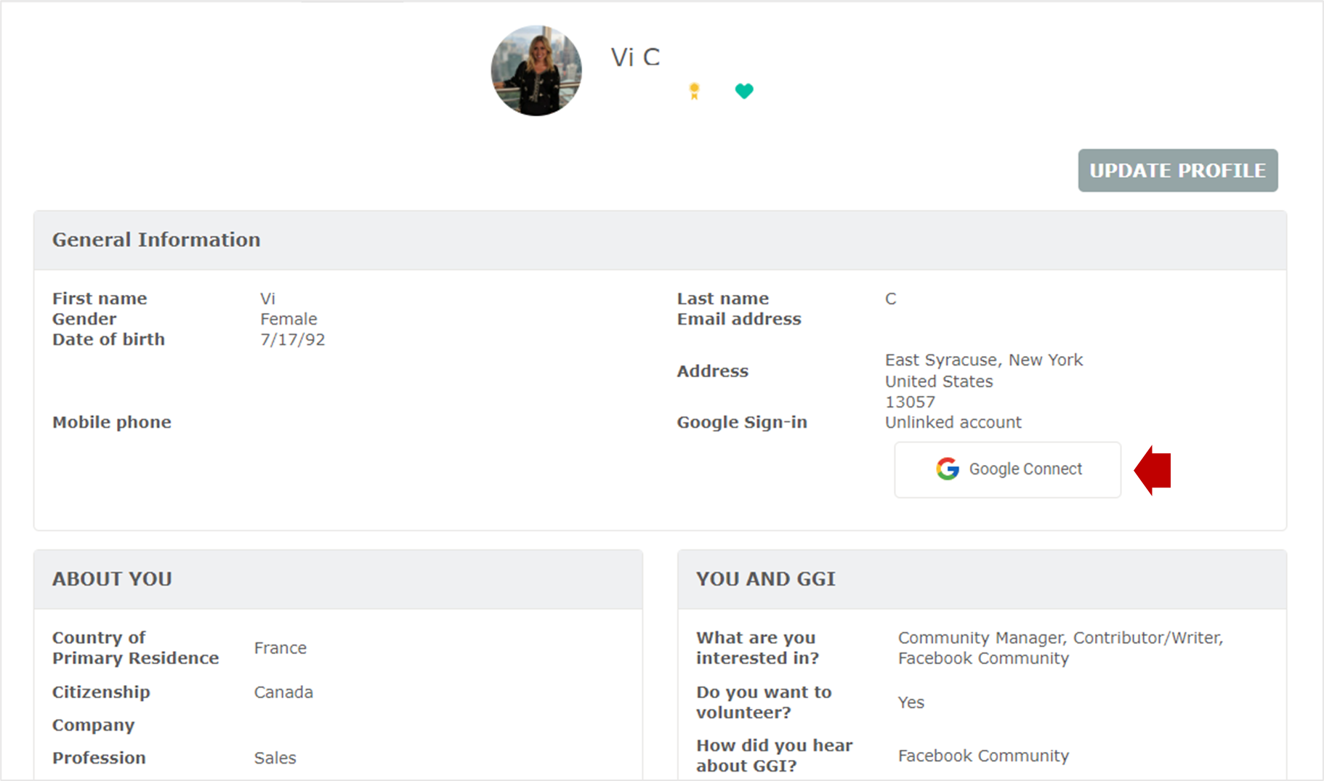Click the Mobile phone field label
This screenshot has width=1324, height=781.
111,422
